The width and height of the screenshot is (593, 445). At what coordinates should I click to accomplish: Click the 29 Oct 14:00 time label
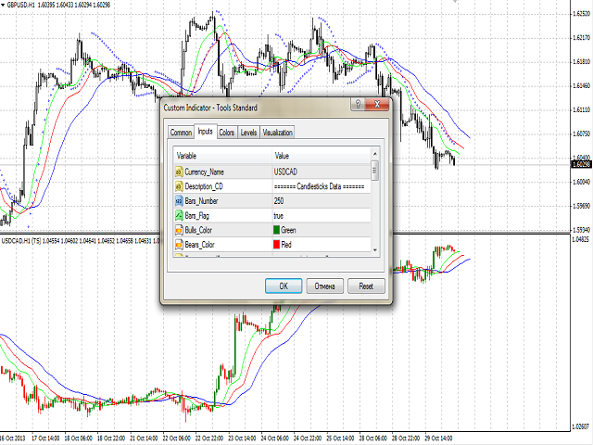click(x=438, y=439)
